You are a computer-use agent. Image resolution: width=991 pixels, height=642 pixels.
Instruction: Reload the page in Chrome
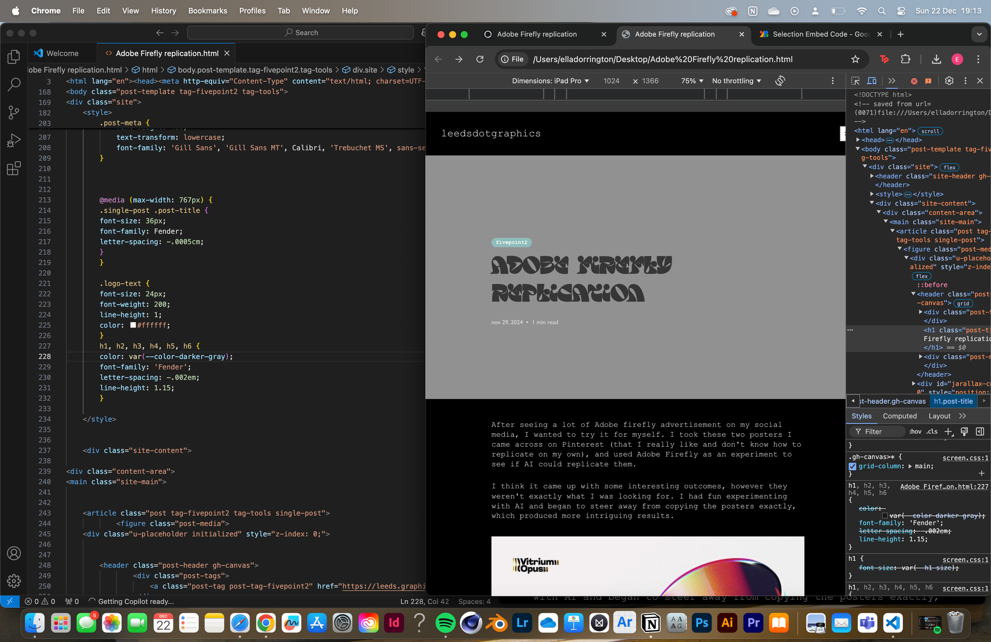480,59
